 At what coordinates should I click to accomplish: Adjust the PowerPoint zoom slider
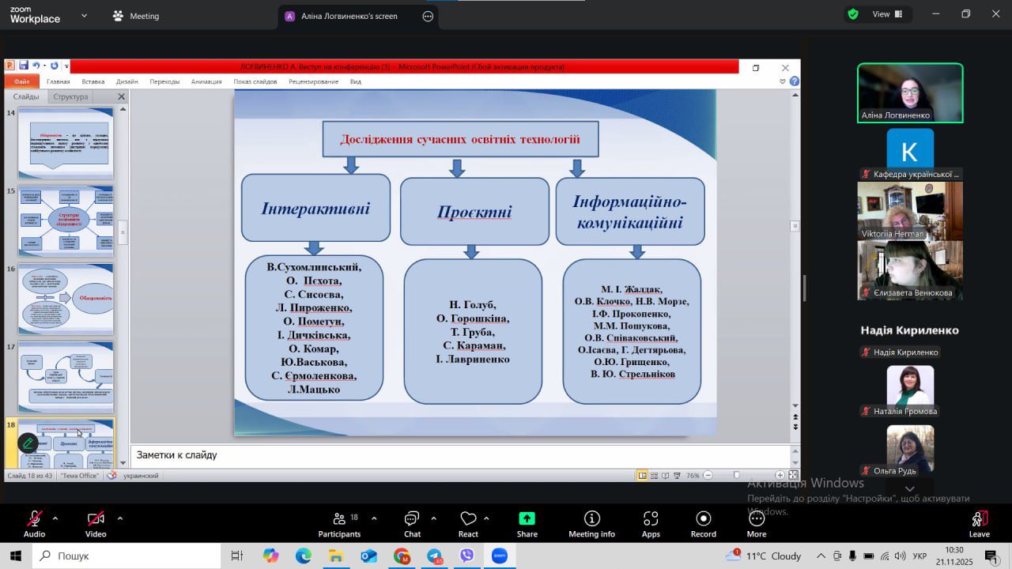tap(737, 475)
